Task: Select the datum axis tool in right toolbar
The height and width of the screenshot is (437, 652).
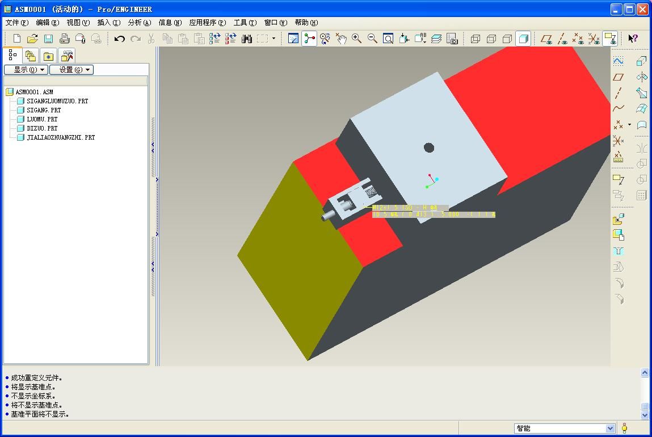Action: (x=619, y=93)
